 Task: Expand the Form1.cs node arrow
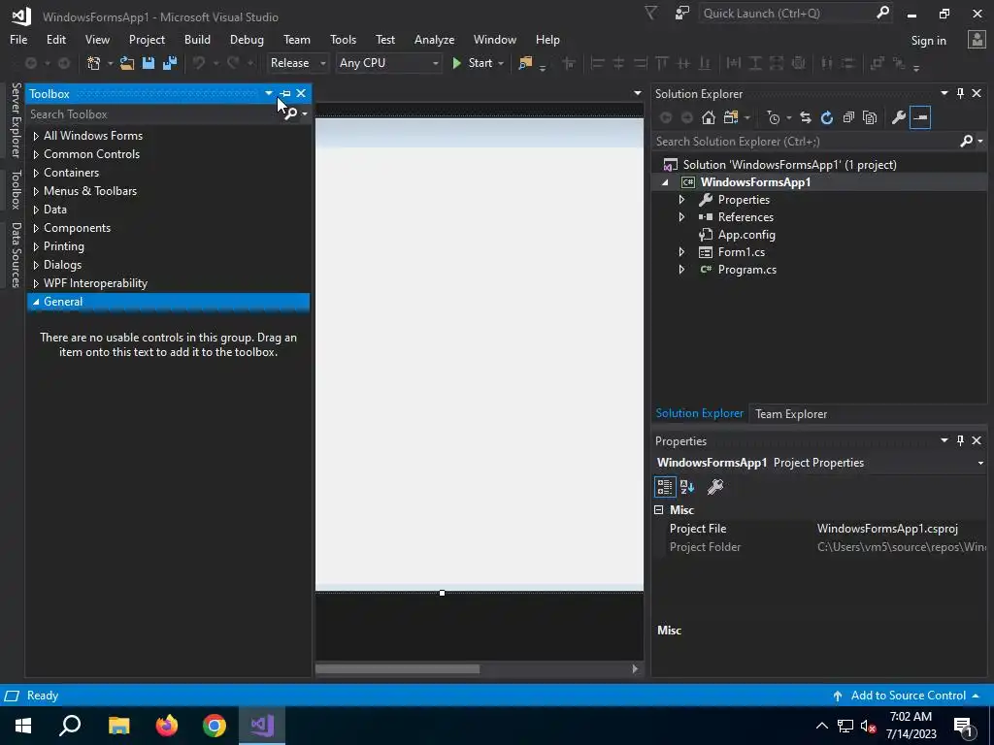(681, 252)
